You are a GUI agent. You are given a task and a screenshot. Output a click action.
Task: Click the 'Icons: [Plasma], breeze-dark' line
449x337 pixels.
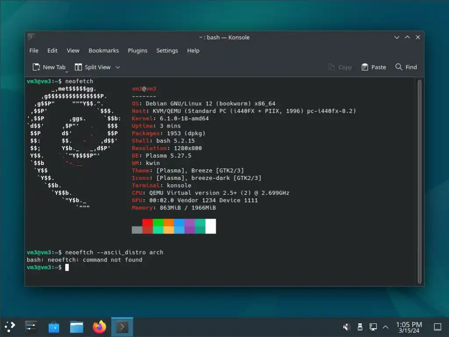196,178
